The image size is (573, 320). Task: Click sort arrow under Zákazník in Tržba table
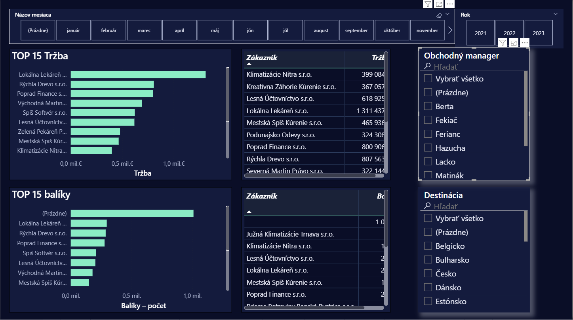coord(249,64)
